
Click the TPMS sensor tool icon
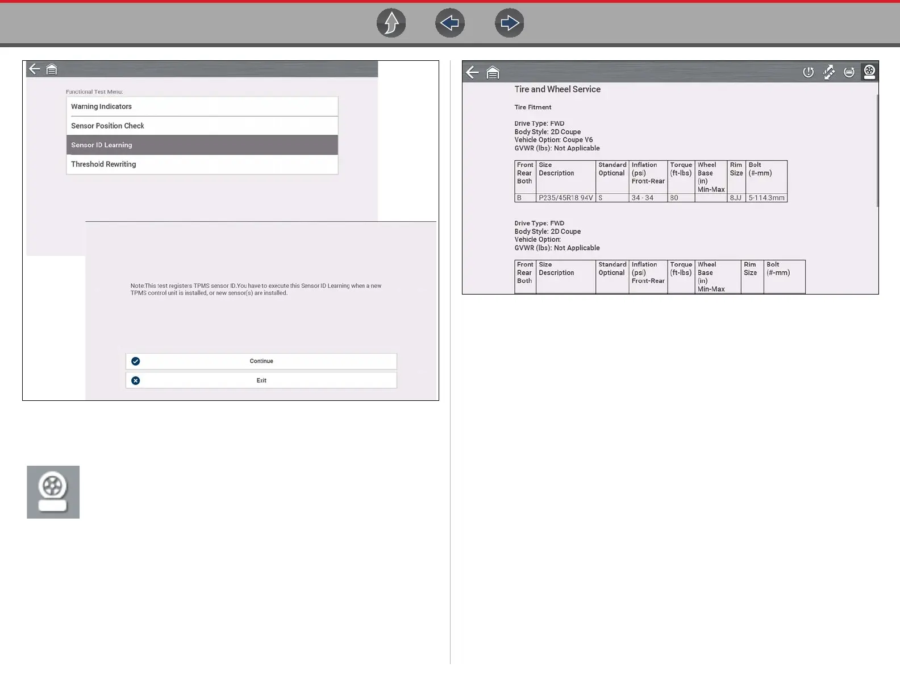pyautogui.click(x=829, y=72)
